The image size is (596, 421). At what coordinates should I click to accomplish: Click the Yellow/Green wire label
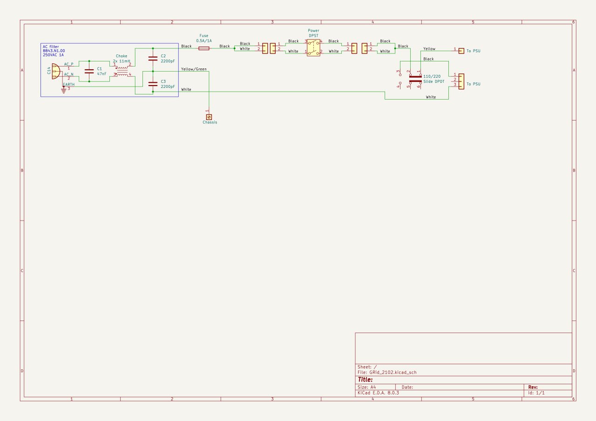click(x=193, y=69)
